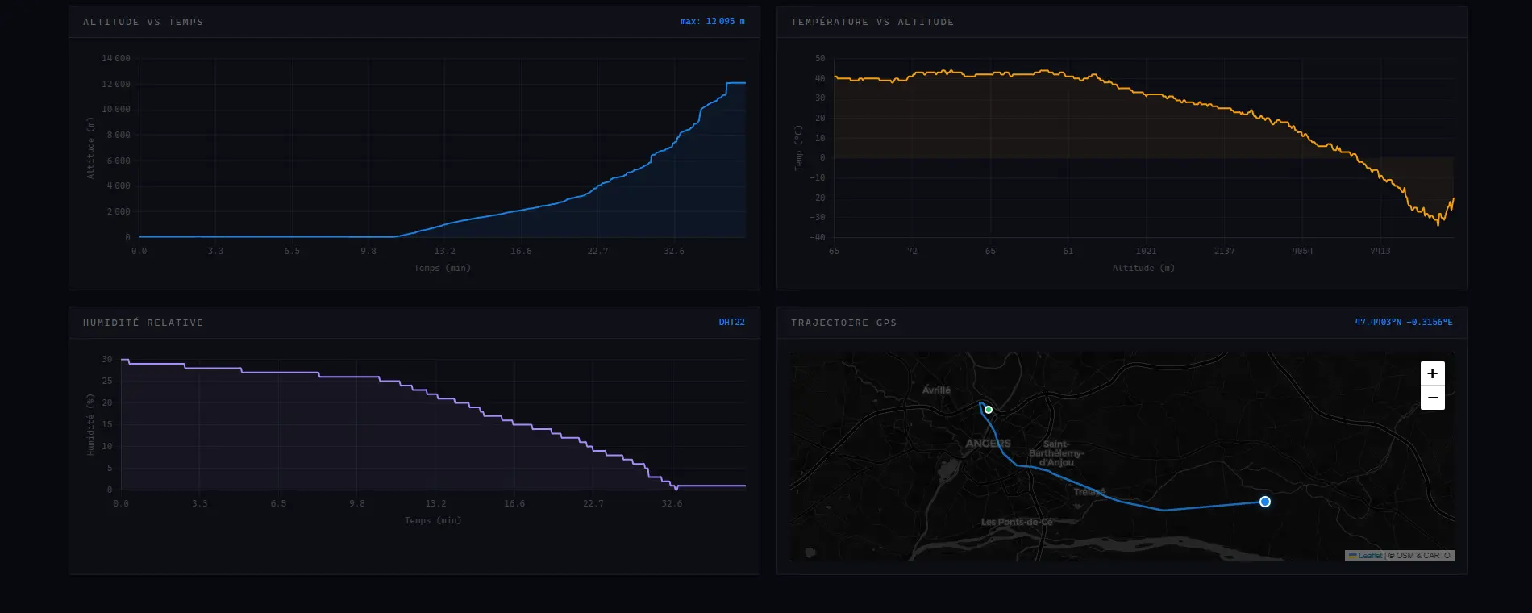Zoom out on the GPS map
1532x613 pixels.
[x=1432, y=398]
